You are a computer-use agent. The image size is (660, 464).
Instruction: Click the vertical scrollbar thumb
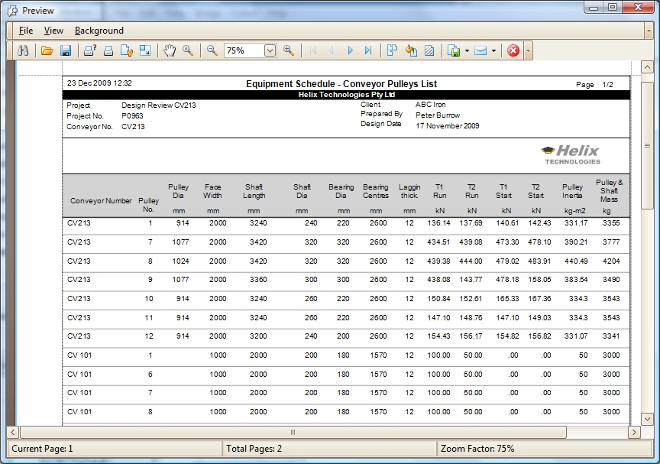646,145
